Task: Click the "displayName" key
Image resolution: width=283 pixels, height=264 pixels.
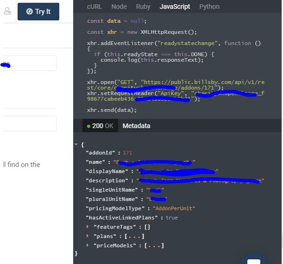Action: click(x=107, y=171)
